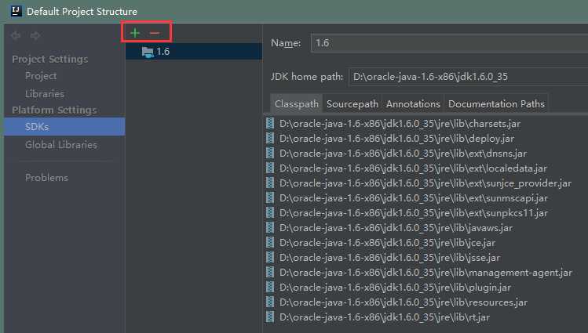The height and width of the screenshot is (333, 588).
Task: Add a new SDK with the plus icon
Action: pyautogui.click(x=135, y=33)
